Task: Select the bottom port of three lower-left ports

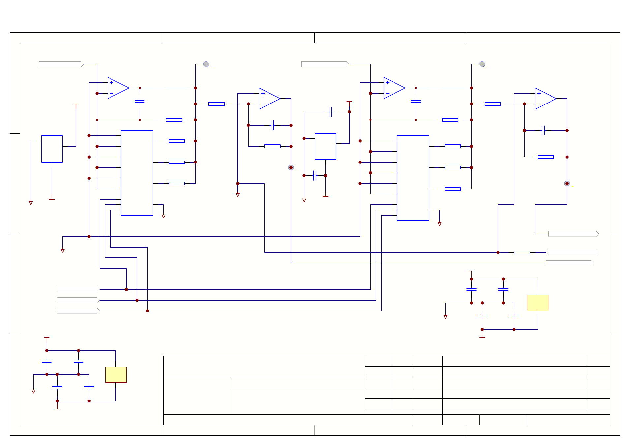Action: click(x=78, y=311)
